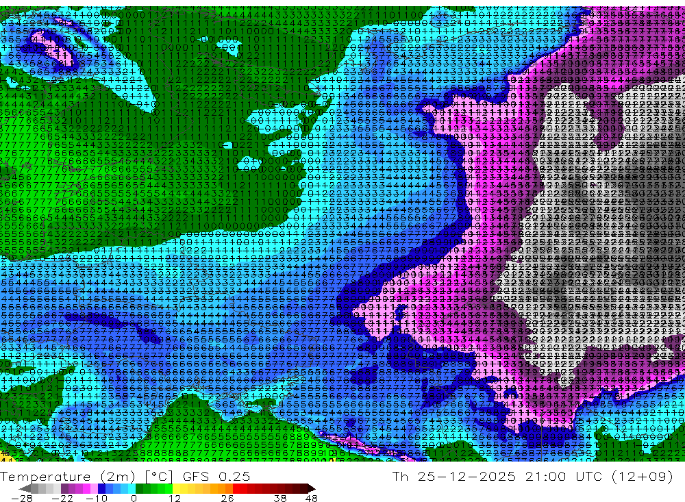Click the "Th 25-12-2025" date text
This screenshot has width=685, height=502.
454,476
